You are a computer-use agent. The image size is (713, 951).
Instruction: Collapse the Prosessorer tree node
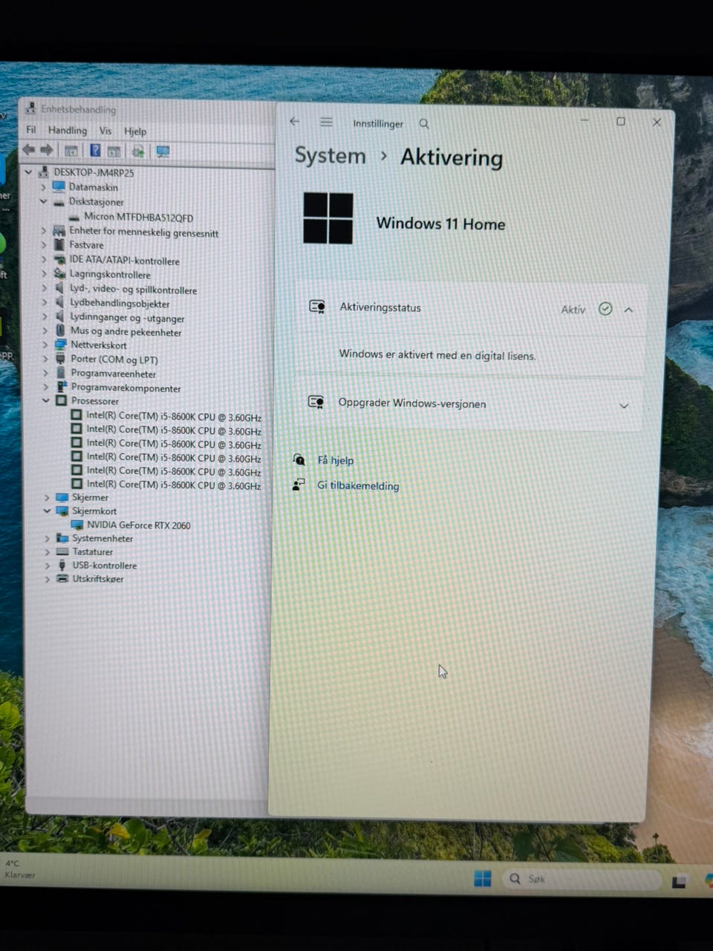click(45, 400)
